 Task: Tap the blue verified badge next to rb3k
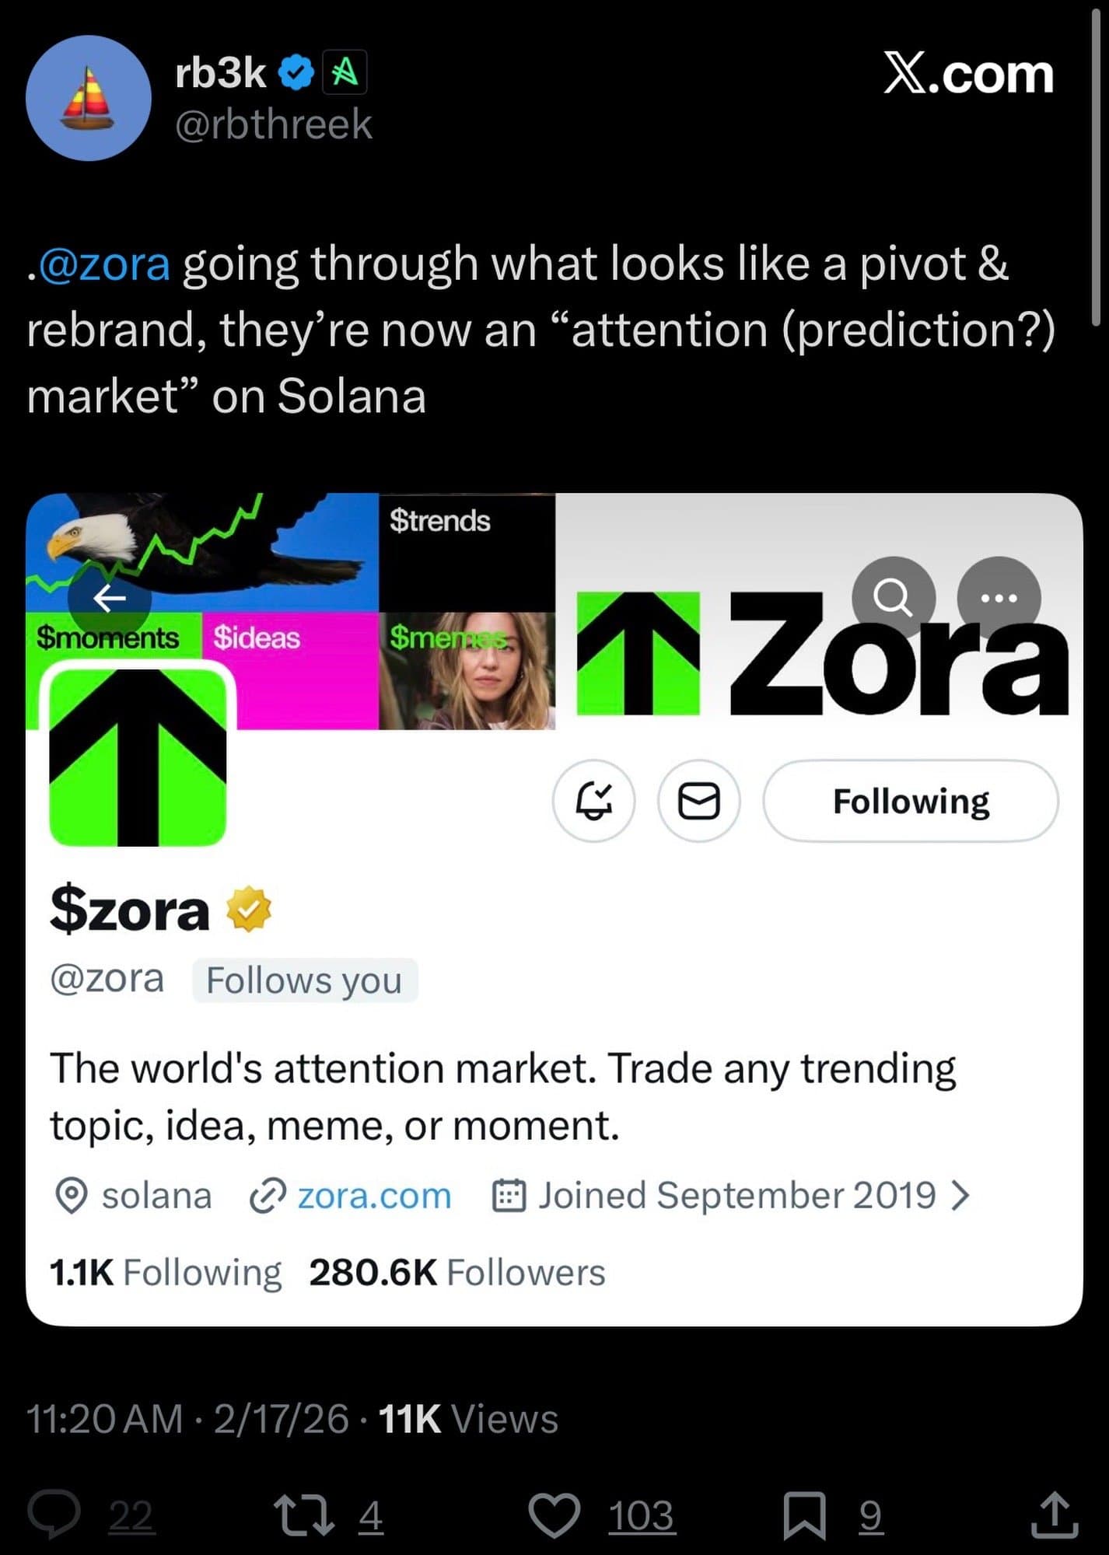coord(296,74)
